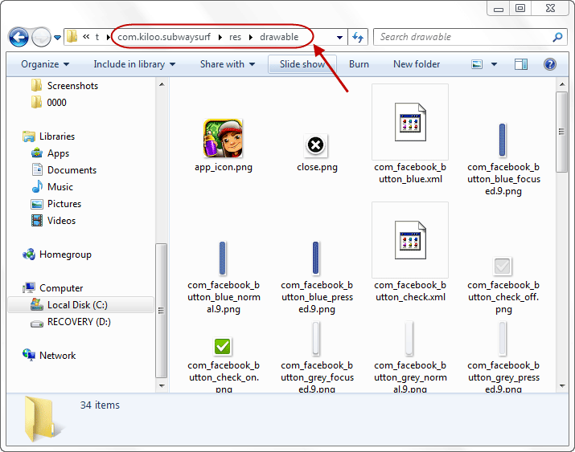Open the Share with dropdown

(228, 64)
